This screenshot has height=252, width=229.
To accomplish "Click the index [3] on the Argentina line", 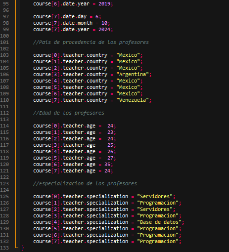I will pos(55,75).
